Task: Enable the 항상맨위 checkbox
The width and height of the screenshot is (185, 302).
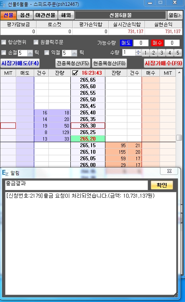Action: (x=4, y=42)
